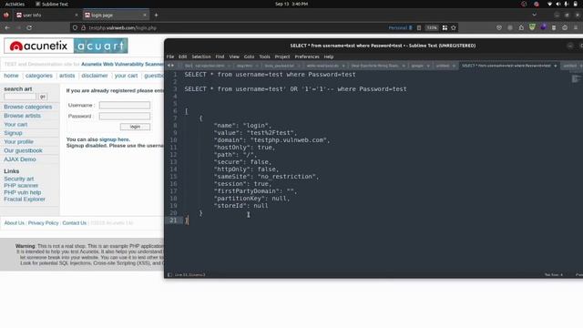The image size is (583, 328).
Task: Open the Tools menu
Action: 265,56
